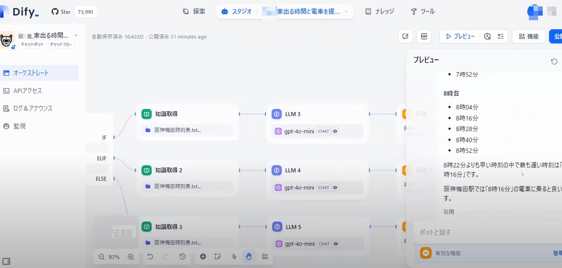Click the robot app avatar icon

pyautogui.click(x=7, y=40)
